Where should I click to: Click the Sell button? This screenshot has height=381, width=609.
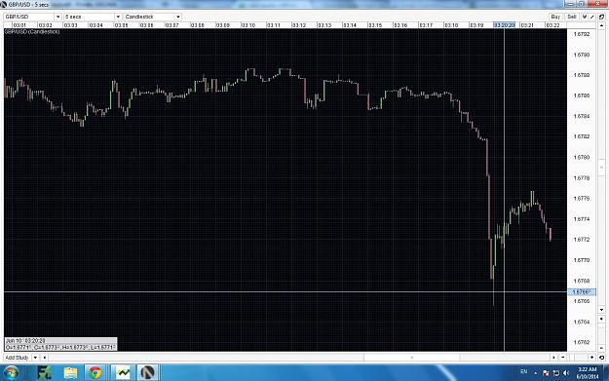point(572,17)
